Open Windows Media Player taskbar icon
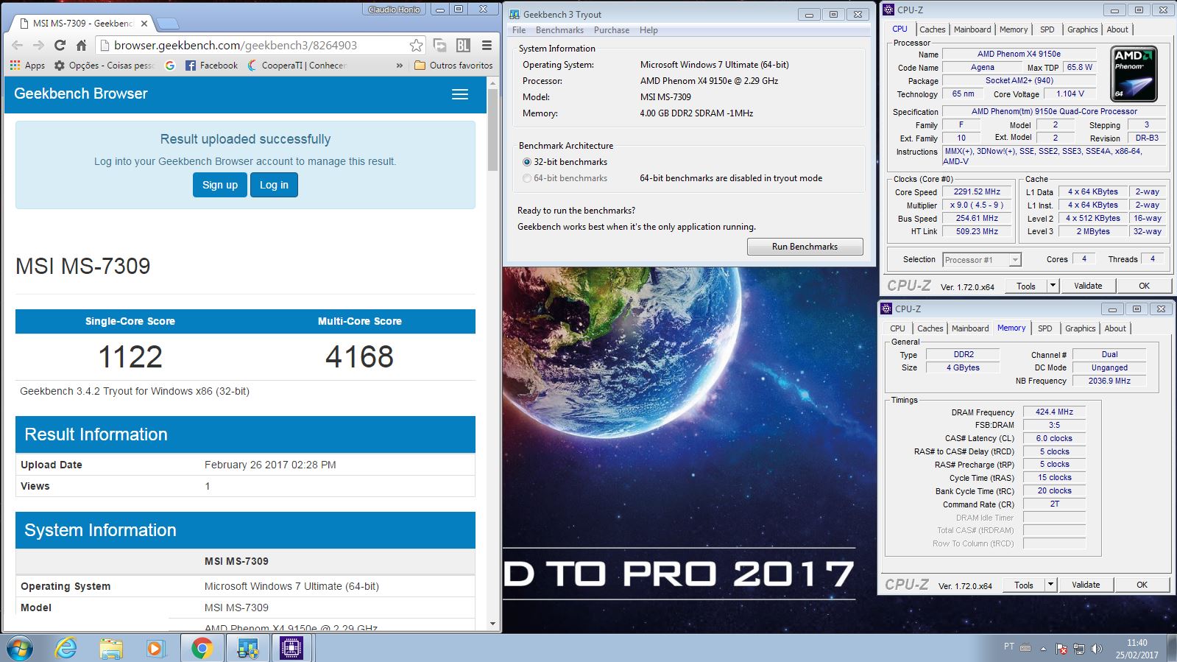The height and width of the screenshot is (662, 1177). [x=155, y=648]
